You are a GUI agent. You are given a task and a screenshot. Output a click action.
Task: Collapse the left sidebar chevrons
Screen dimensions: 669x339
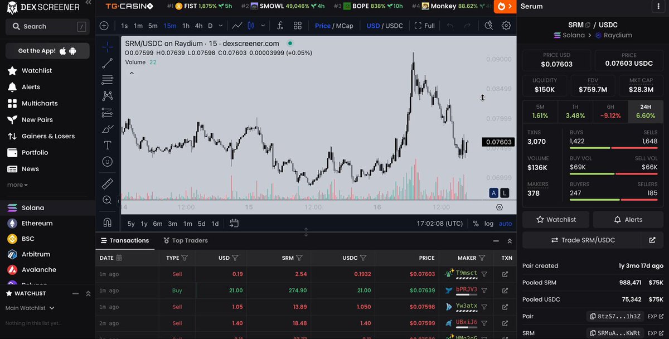[88, 3]
